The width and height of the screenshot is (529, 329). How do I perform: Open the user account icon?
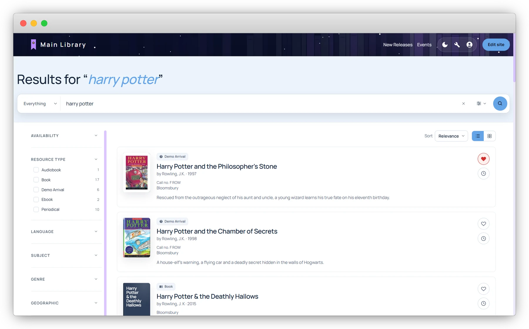tap(469, 45)
